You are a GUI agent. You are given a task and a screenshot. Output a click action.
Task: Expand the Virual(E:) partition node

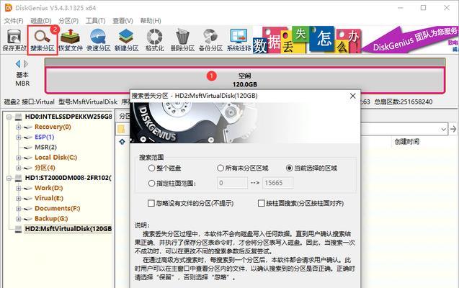[x=19, y=199]
